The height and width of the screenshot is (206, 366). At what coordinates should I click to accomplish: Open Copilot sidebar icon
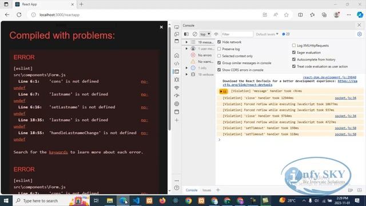point(360,15)
